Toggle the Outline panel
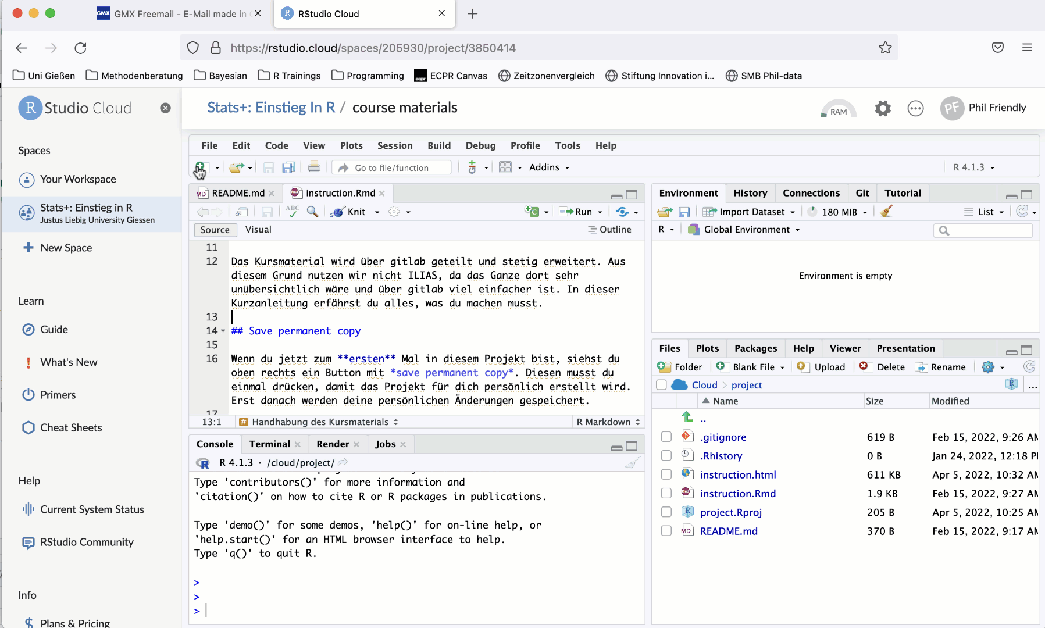 coord(609,230)
